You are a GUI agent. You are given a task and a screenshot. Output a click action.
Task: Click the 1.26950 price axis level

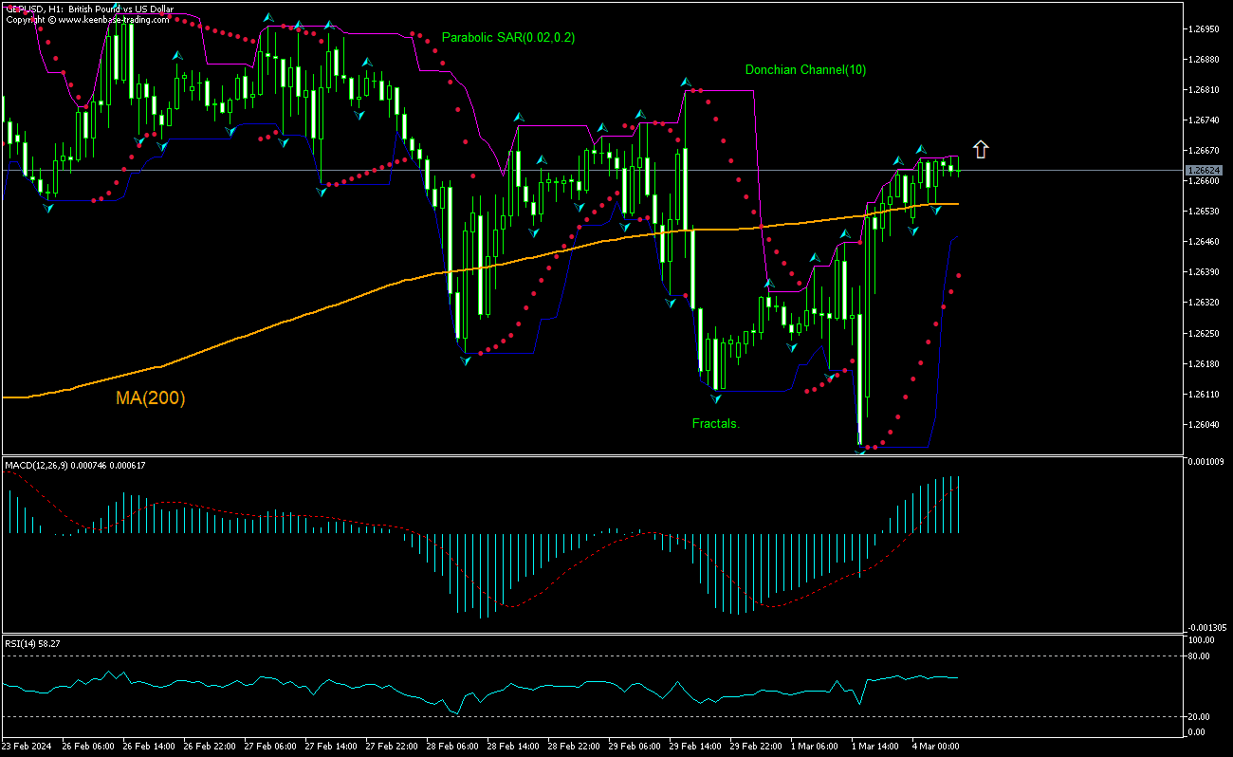click(1203, 28)
